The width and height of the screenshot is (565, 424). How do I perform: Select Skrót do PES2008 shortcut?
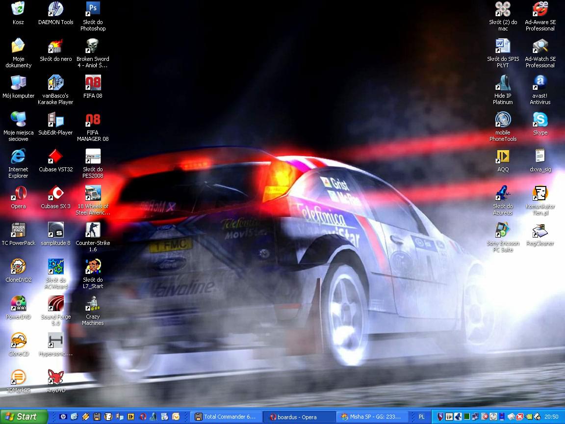pyautogui.click(x=93, y=164)
